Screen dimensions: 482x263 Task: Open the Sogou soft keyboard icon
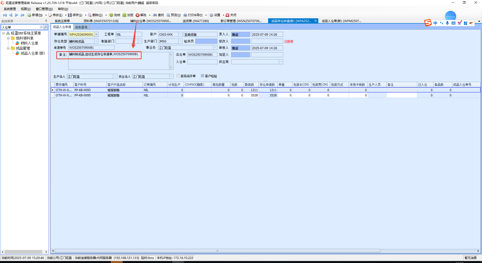[453, 23]
